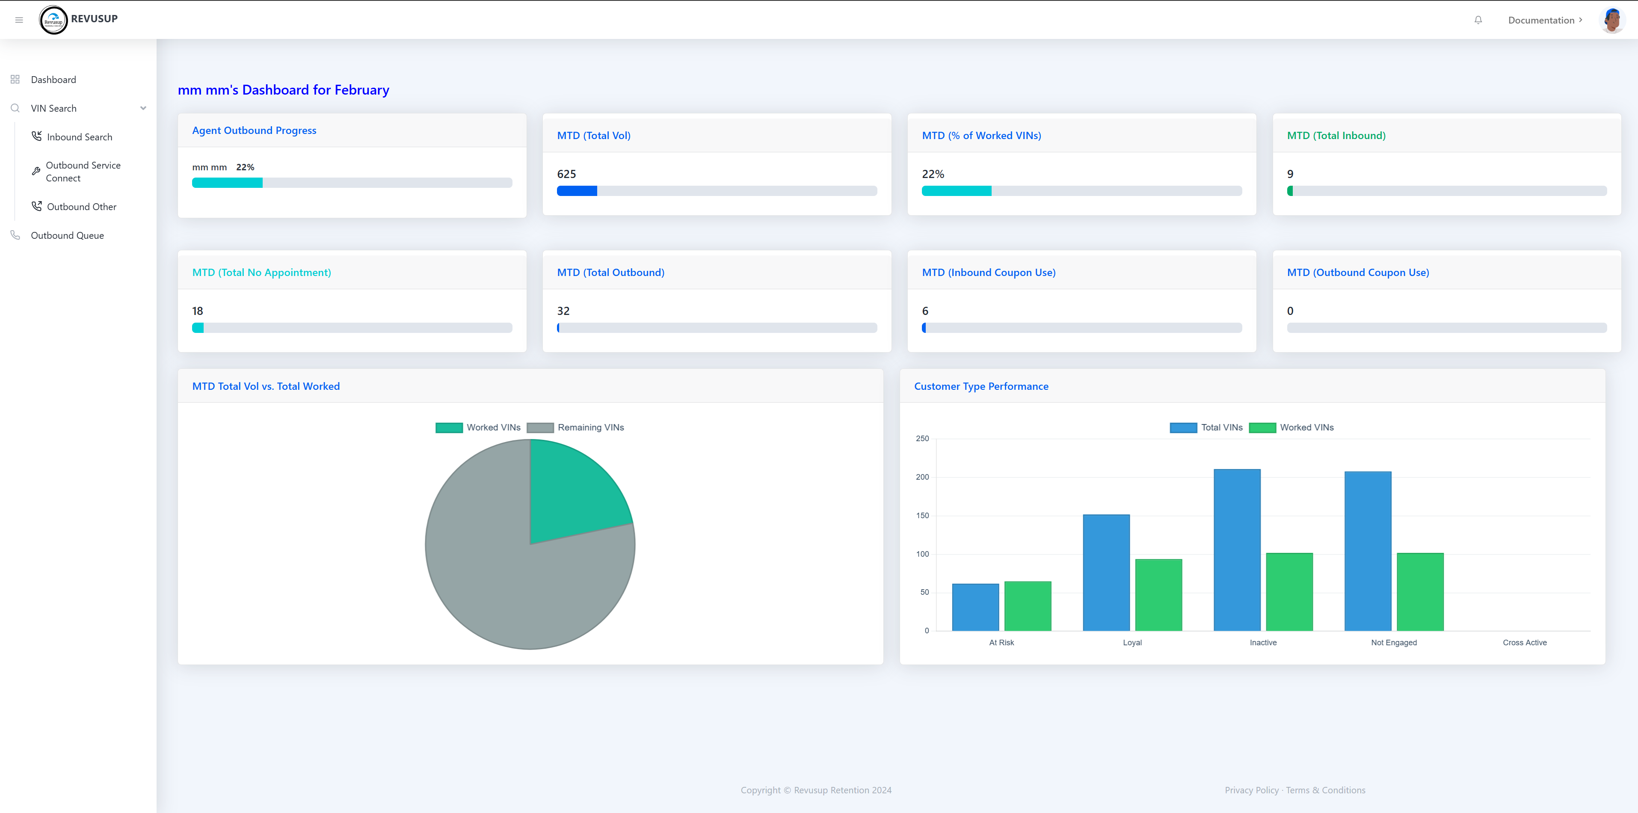This screenshot has height=813, width=1638.
Task: Select the Dashboard grid icon in sidebar
Action: 15,79
